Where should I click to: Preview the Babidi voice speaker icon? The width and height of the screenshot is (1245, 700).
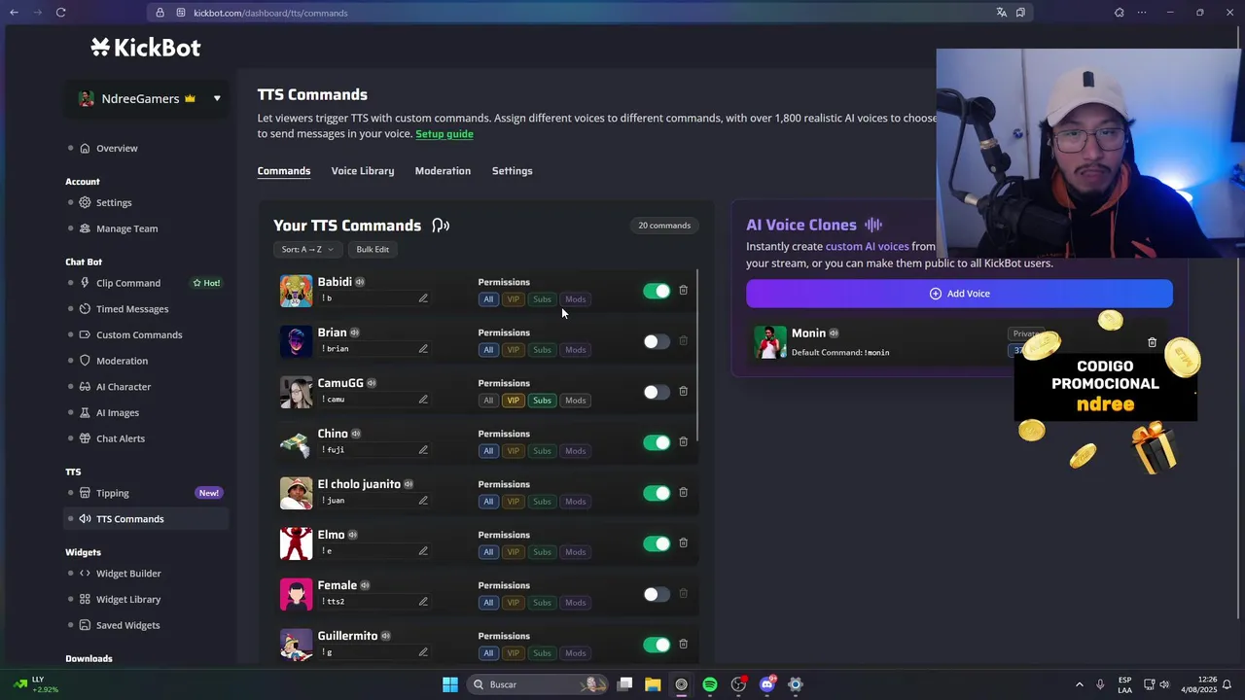(x=360, y=282)
